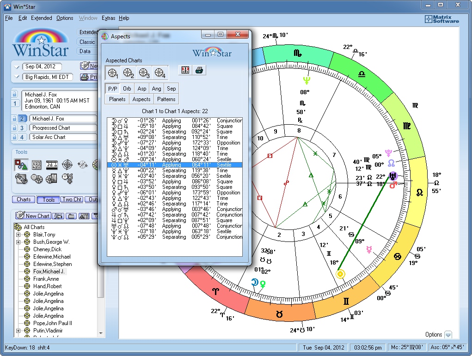This screenshot has height=356, width=472.
Task: Click the binoculars search icon in chart toolbar
Action: (x=84, y=216)
